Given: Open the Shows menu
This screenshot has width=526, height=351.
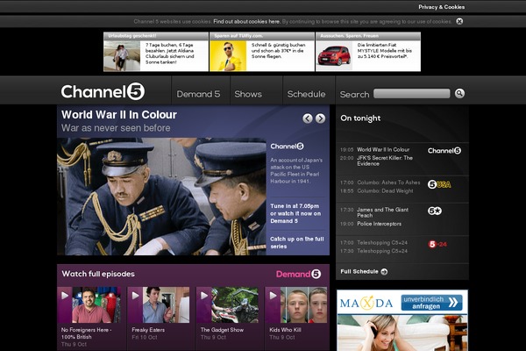Looking at the screenshot, I should [248, 94].
